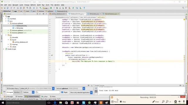Open the app run configuration dropdown
188x105 pixels.
[46, 8]
